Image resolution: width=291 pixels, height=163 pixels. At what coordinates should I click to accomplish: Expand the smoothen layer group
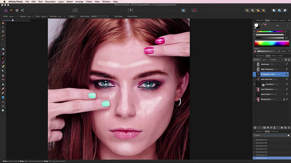click(x=254, y=84)
